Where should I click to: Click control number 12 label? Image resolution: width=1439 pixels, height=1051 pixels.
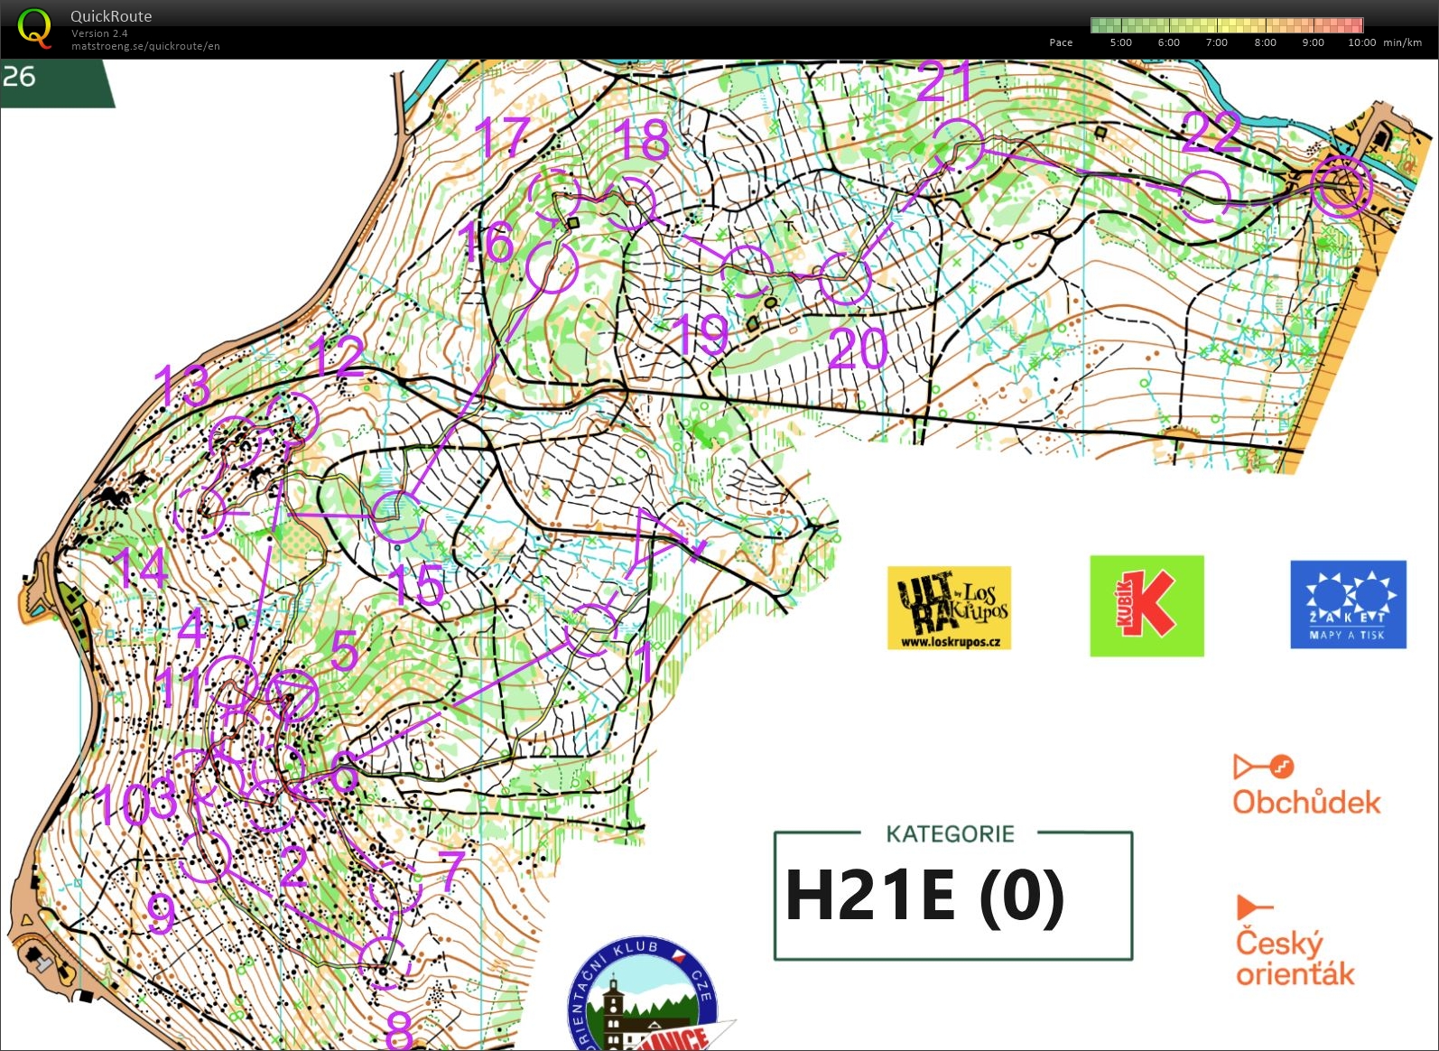click(337, 357)
